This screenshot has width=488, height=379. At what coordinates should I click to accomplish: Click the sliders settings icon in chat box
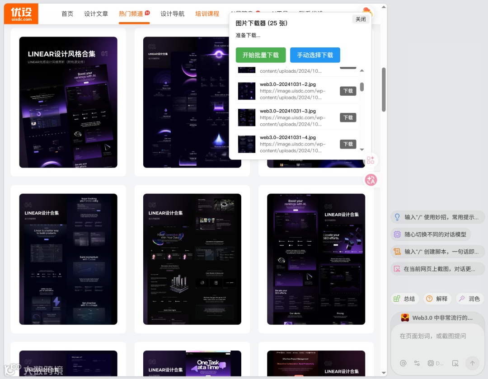coord(417,363)
